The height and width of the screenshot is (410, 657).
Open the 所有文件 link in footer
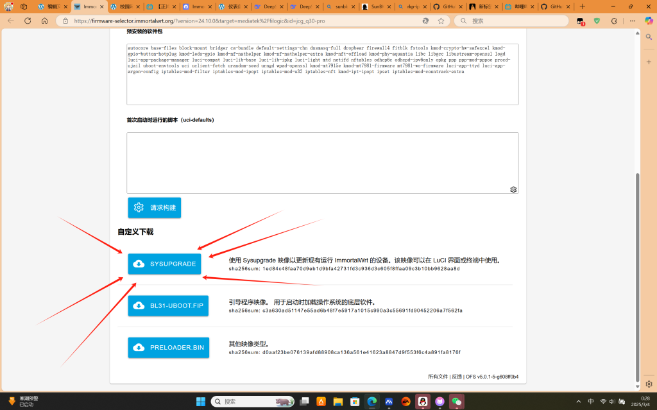[438, 377]
